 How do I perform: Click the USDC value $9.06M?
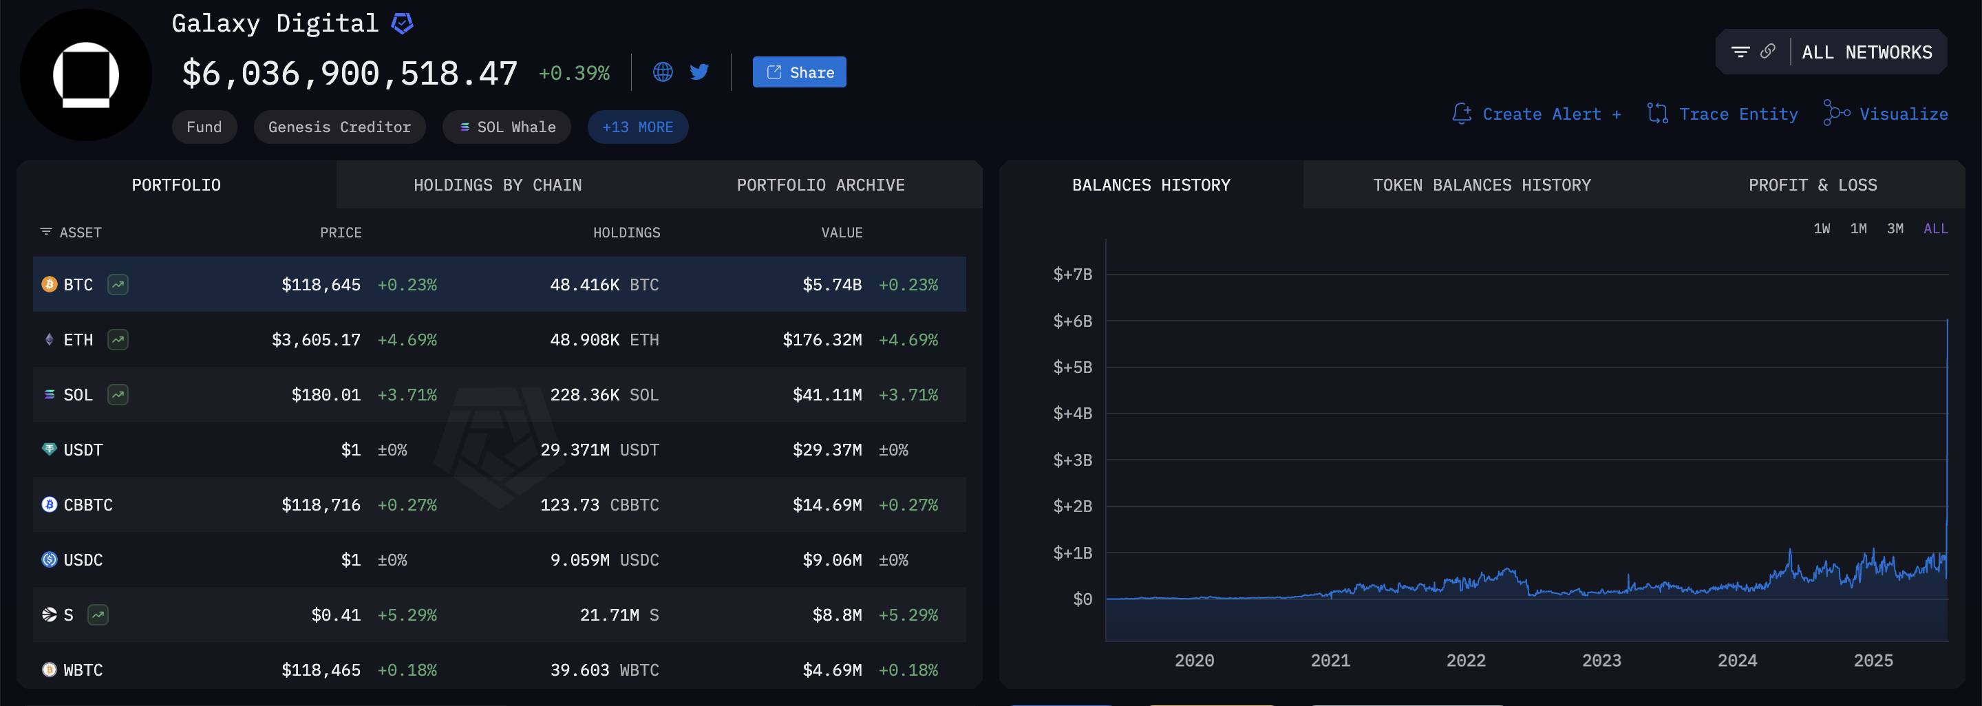click(x=832, y=560)
